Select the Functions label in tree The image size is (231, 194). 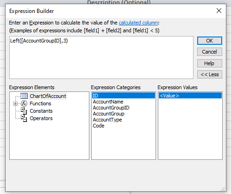click(40, 103)
